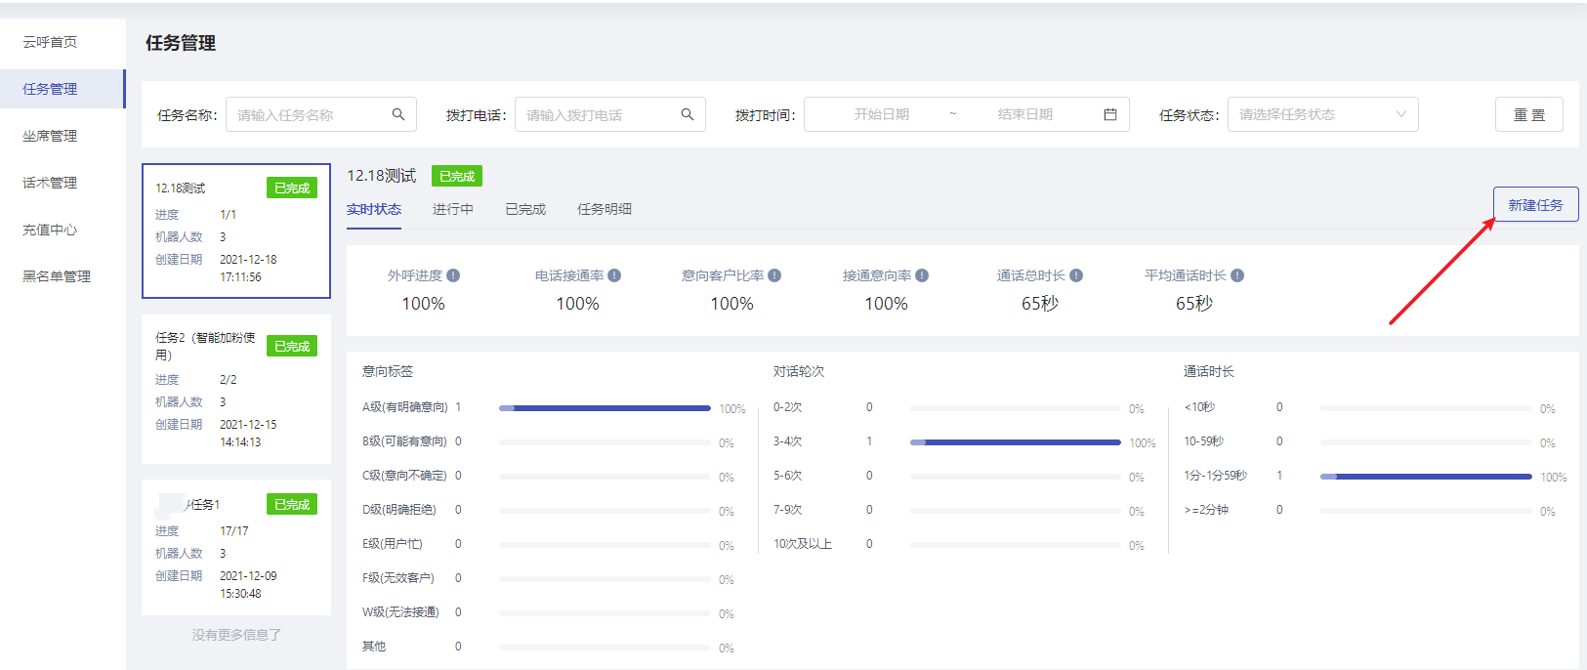Switch to 进行中 tab
Viewport: 1587px width, 670px height.
453,209
